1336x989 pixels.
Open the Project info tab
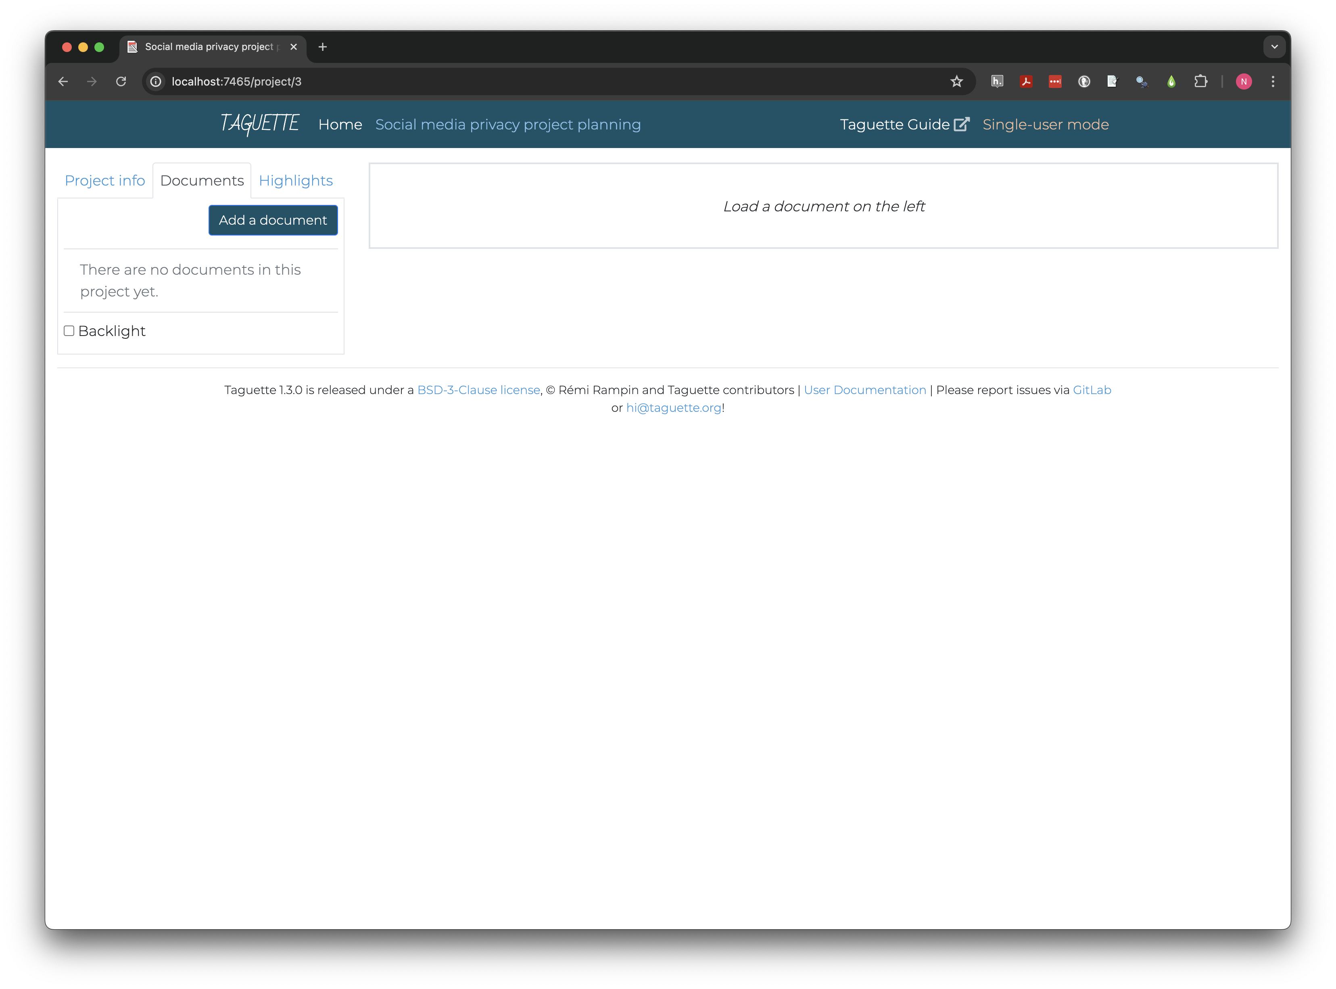[x=104, y=181]
